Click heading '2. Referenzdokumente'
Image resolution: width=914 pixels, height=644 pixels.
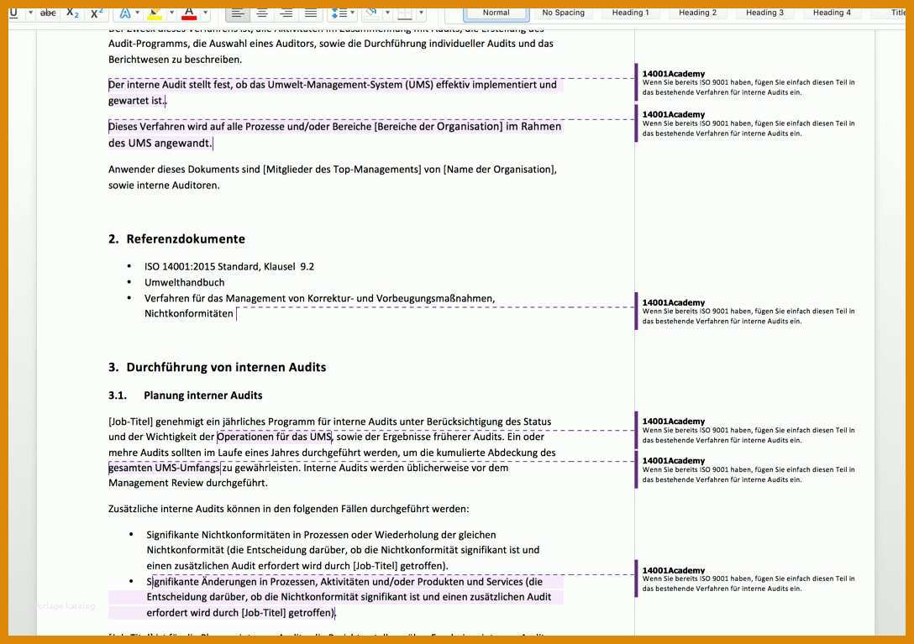[x=176, y=239]
